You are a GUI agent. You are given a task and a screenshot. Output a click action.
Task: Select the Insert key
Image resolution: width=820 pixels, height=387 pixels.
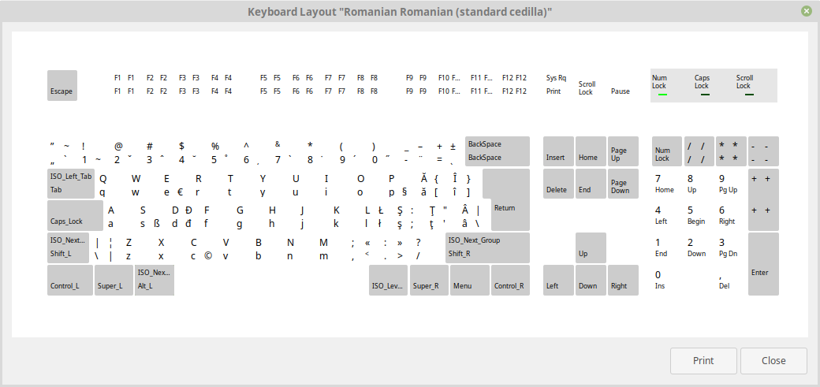[x=558, y=151]
